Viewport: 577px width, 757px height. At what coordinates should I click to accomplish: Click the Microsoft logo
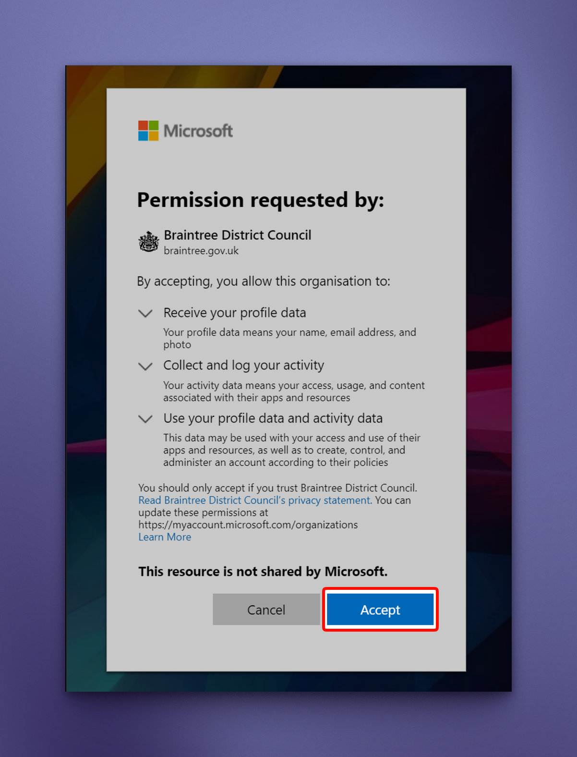pyautogui.click(x=185, y=131)
